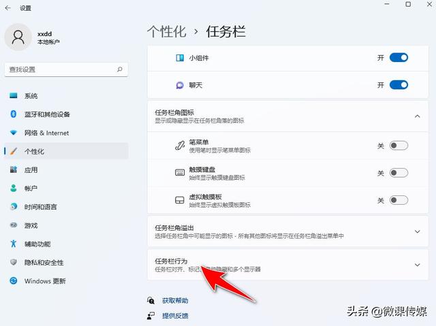Open 蓝牙和其他设备 in the sidebar

(x=46, y=114)
